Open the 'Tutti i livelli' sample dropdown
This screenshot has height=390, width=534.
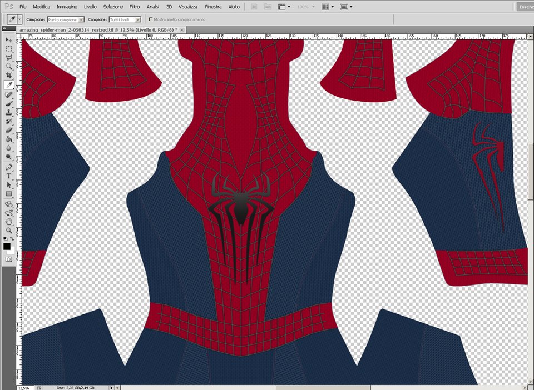[x=125, y=19]
